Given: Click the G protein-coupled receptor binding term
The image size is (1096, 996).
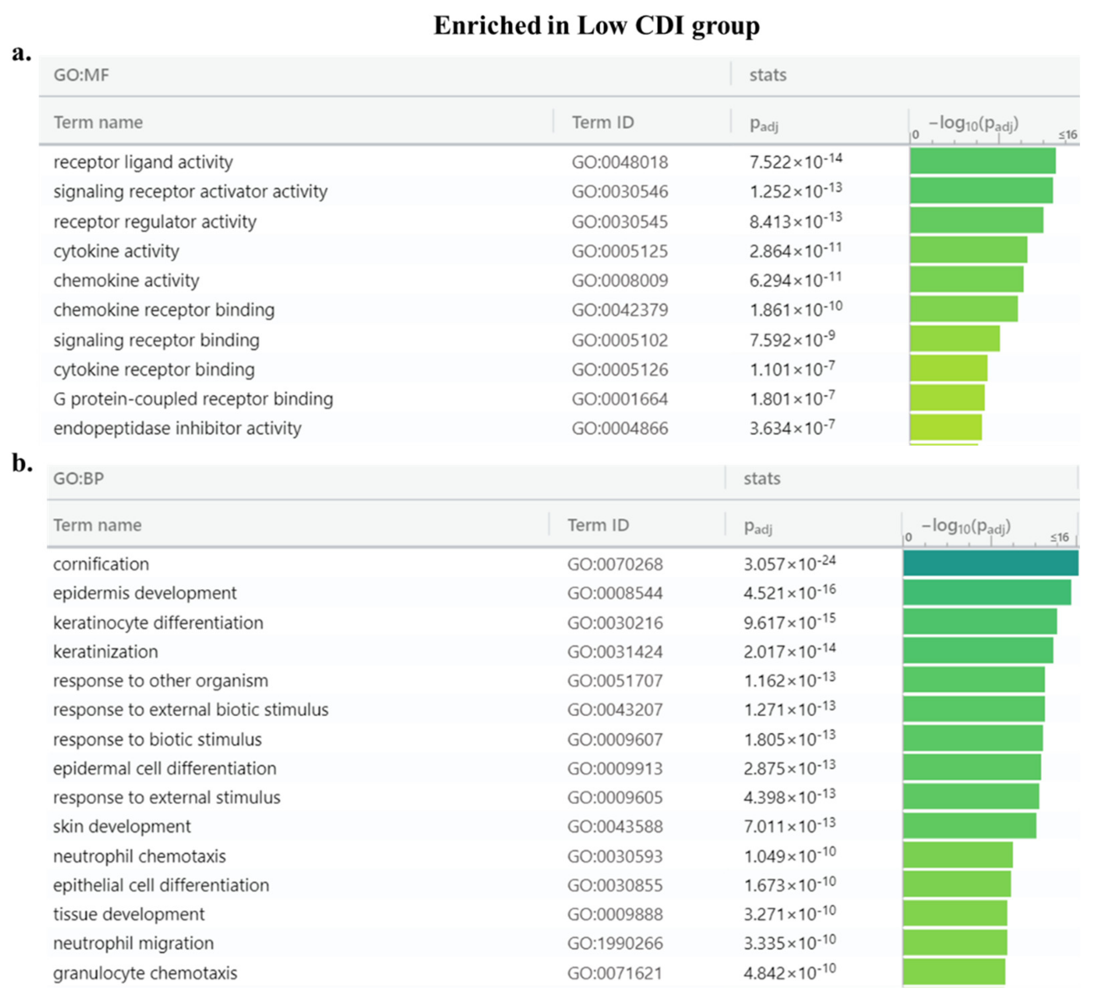Looking at the screenshot, I should (x=193, y=399).
